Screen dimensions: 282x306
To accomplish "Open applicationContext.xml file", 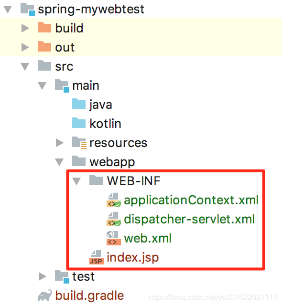I will click(x=191, y=200).
